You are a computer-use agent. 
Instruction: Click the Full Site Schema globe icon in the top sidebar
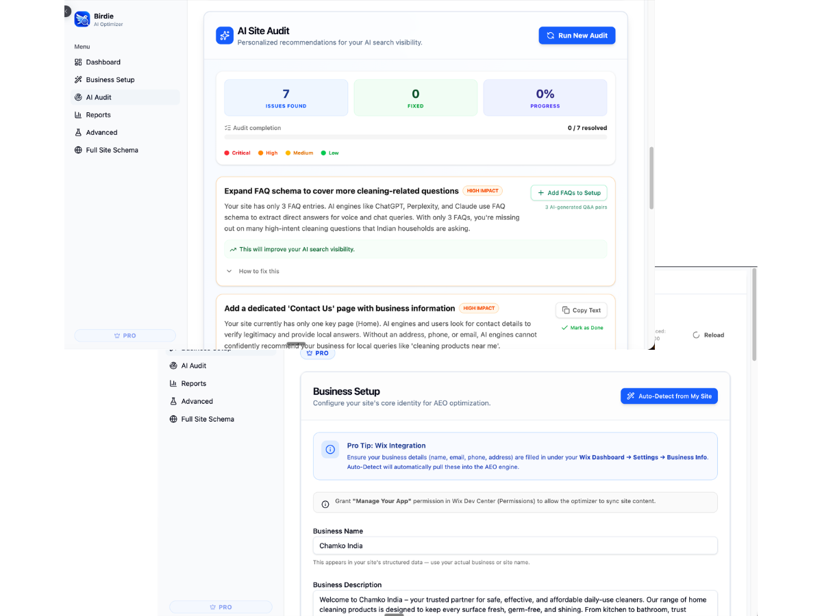[x=78, y=150]
